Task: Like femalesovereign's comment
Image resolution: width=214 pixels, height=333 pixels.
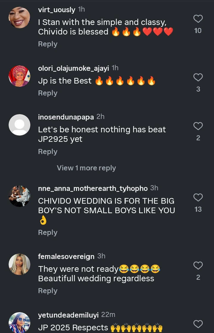Action: [x=198, y=266]
